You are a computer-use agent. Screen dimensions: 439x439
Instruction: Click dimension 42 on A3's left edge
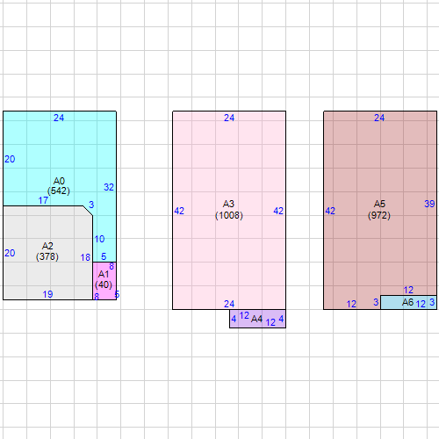click(x=179, y=211)
